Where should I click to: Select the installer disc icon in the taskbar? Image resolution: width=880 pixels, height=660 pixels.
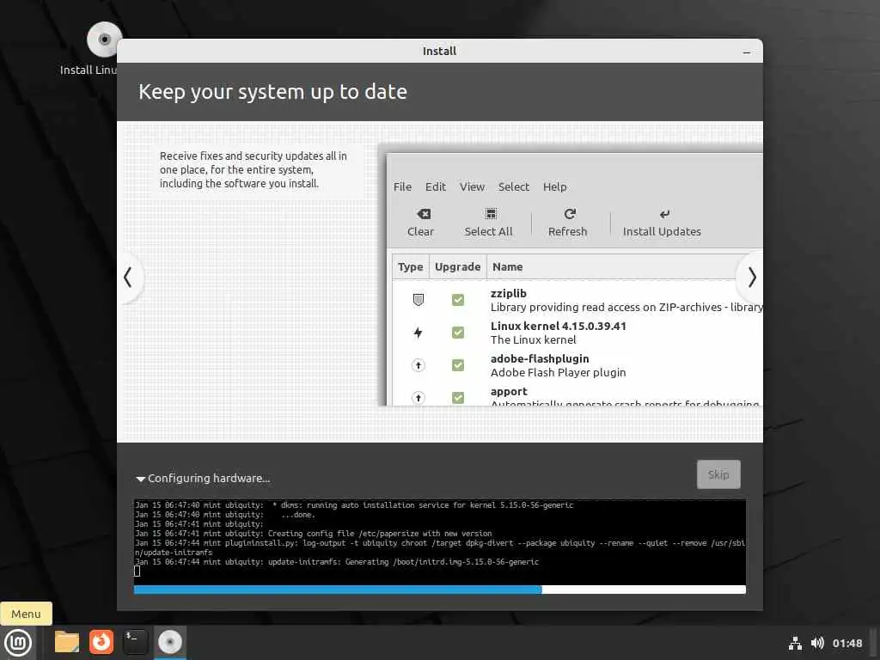coord(170,642)
